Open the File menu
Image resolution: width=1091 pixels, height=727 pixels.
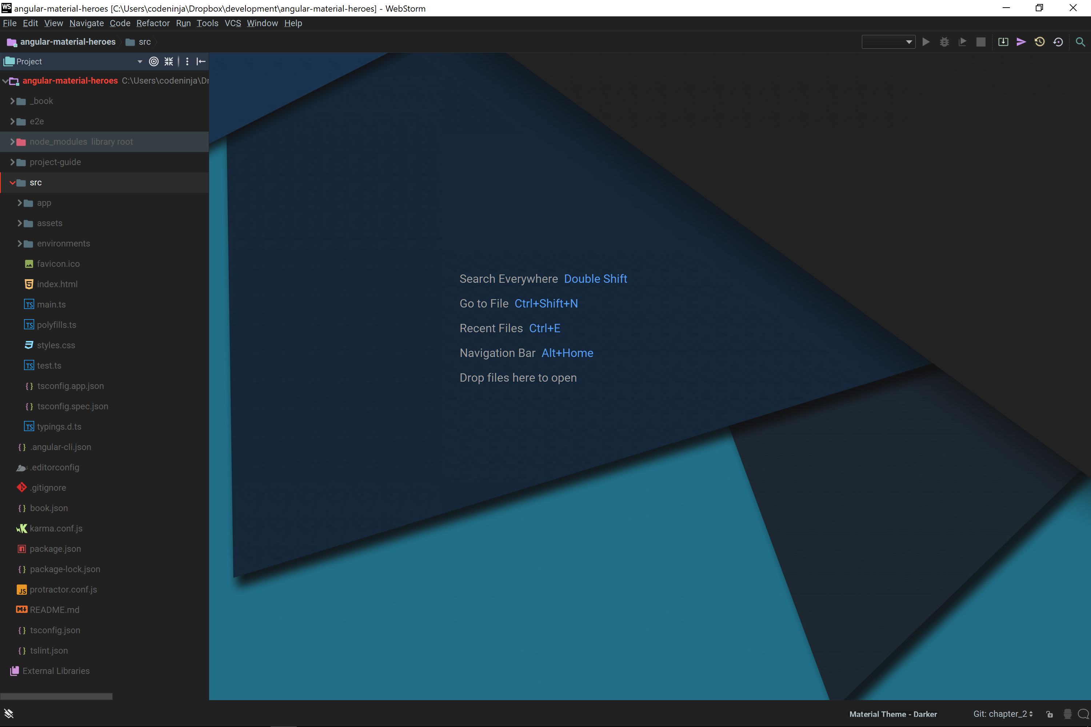[x=10, y=23]
